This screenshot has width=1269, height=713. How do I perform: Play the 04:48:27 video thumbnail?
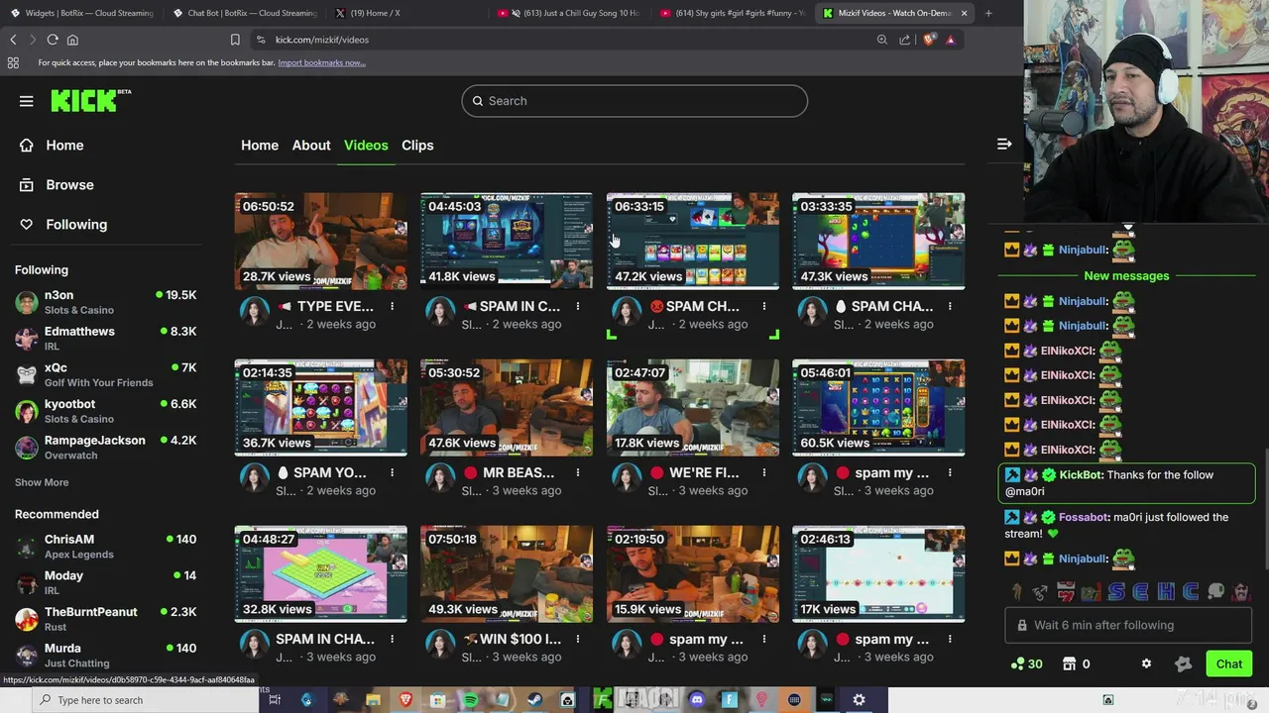320,573
